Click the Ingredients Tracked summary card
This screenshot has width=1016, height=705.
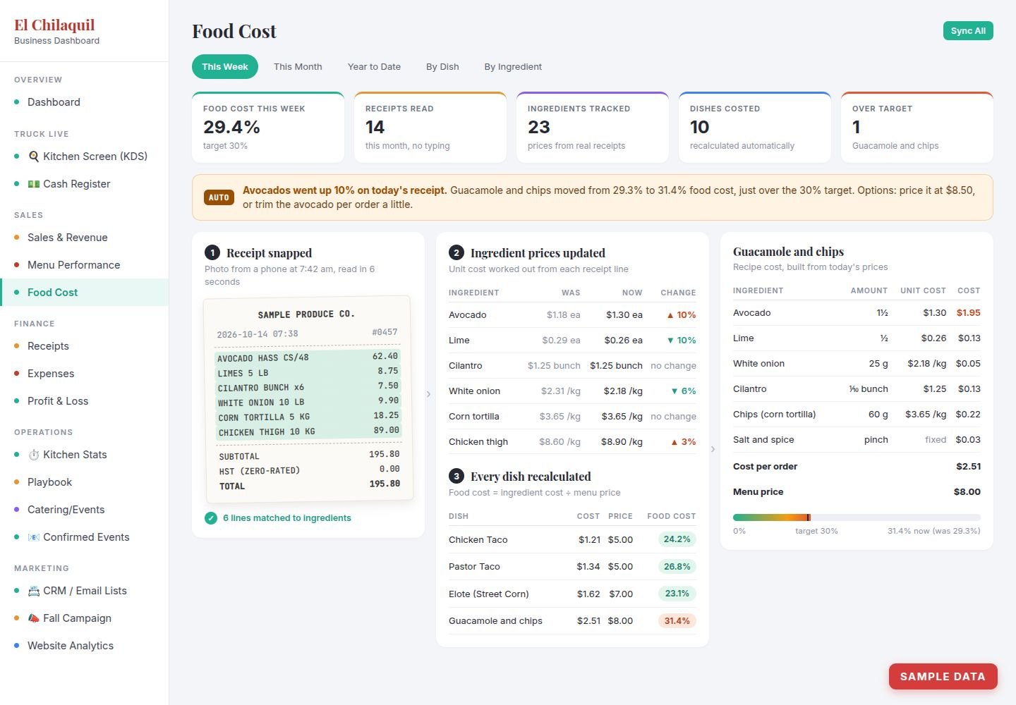593,128
